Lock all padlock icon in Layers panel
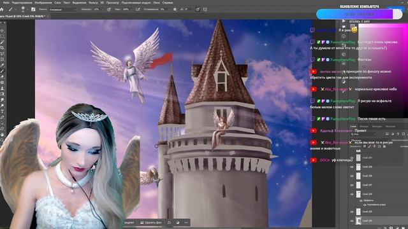The width and height of the screenshot is (408, 229). point(384,146)
